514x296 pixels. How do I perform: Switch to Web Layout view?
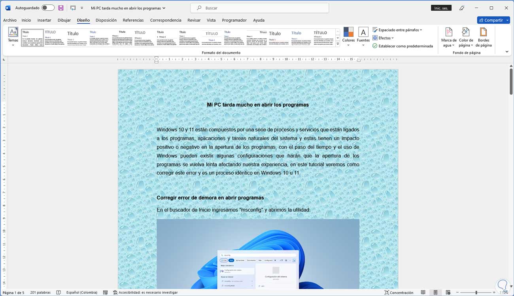coord(448,292)
